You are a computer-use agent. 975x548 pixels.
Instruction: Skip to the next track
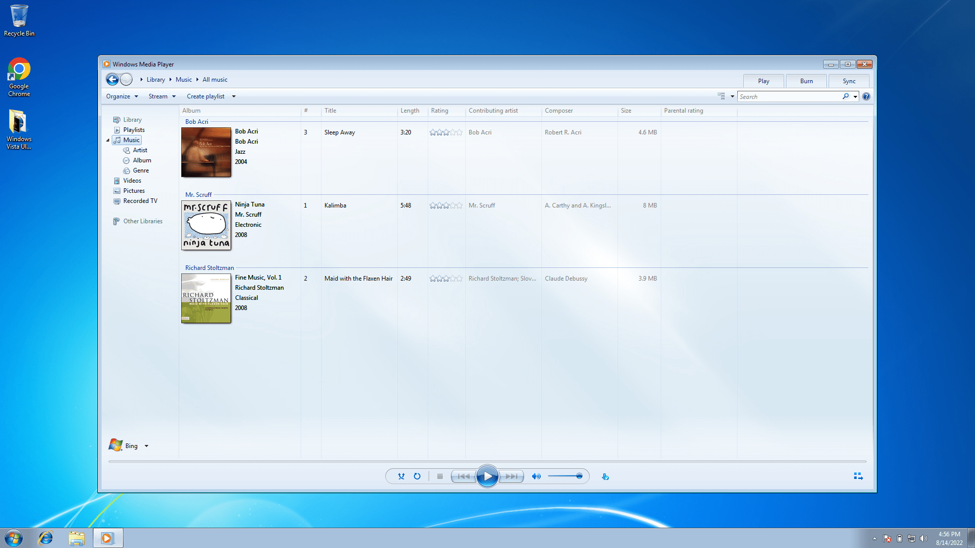click(x=512, y=476)
